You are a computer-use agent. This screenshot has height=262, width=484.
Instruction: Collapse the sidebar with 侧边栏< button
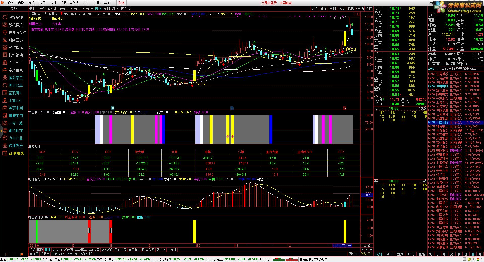367,254
